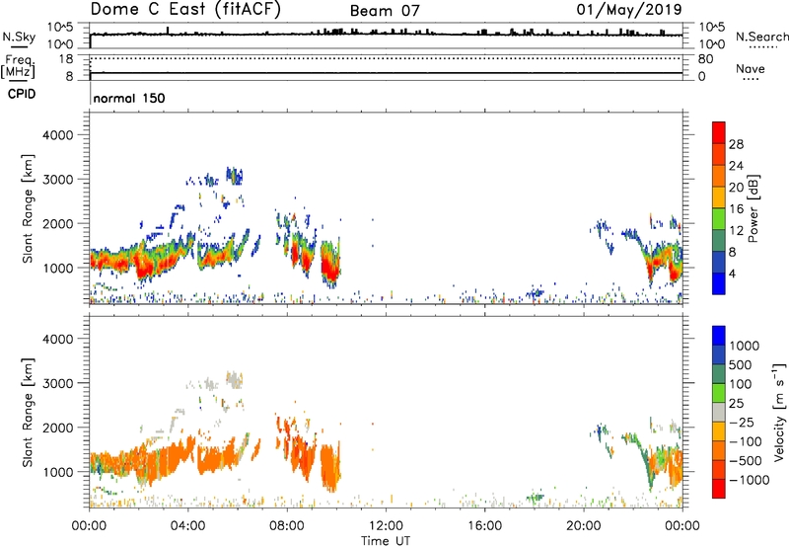Click the "4000" tick on the velocity panel

[x=57, y=339]
